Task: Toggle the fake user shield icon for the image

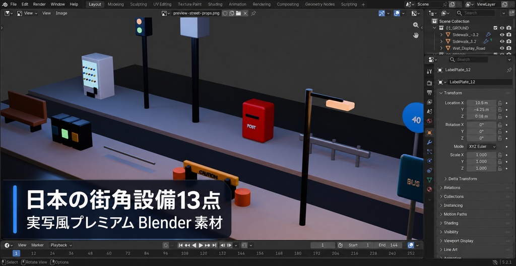Action: pos(225,13)
